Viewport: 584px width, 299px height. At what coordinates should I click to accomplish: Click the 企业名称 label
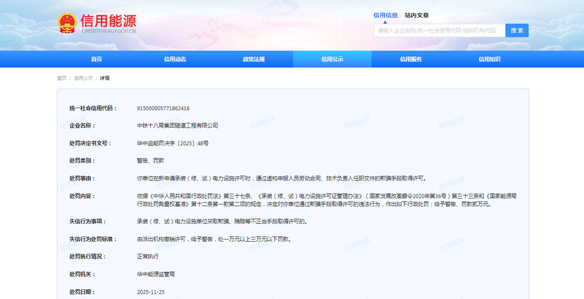tap(82, 126)
